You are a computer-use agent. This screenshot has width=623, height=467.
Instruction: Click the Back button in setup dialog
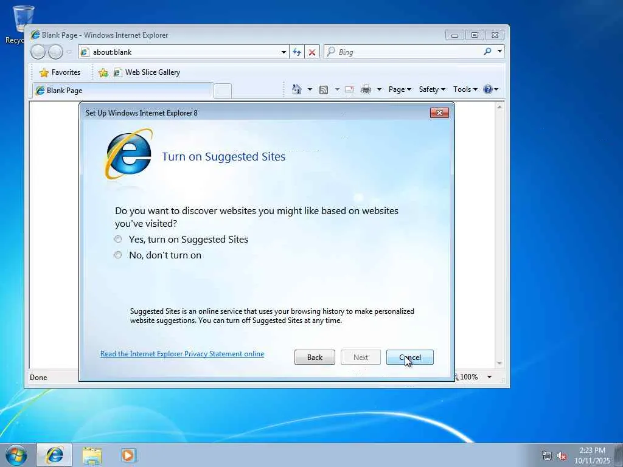(315, 358)
